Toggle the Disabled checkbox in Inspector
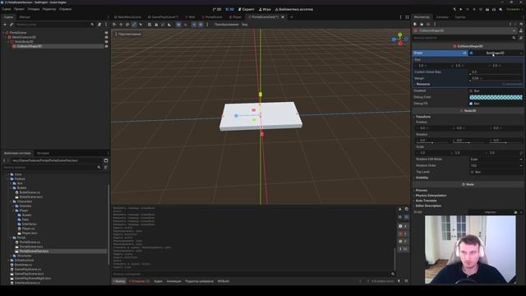Image resolution: width=526 pixels, height=296 pixels. pos(471,91)
